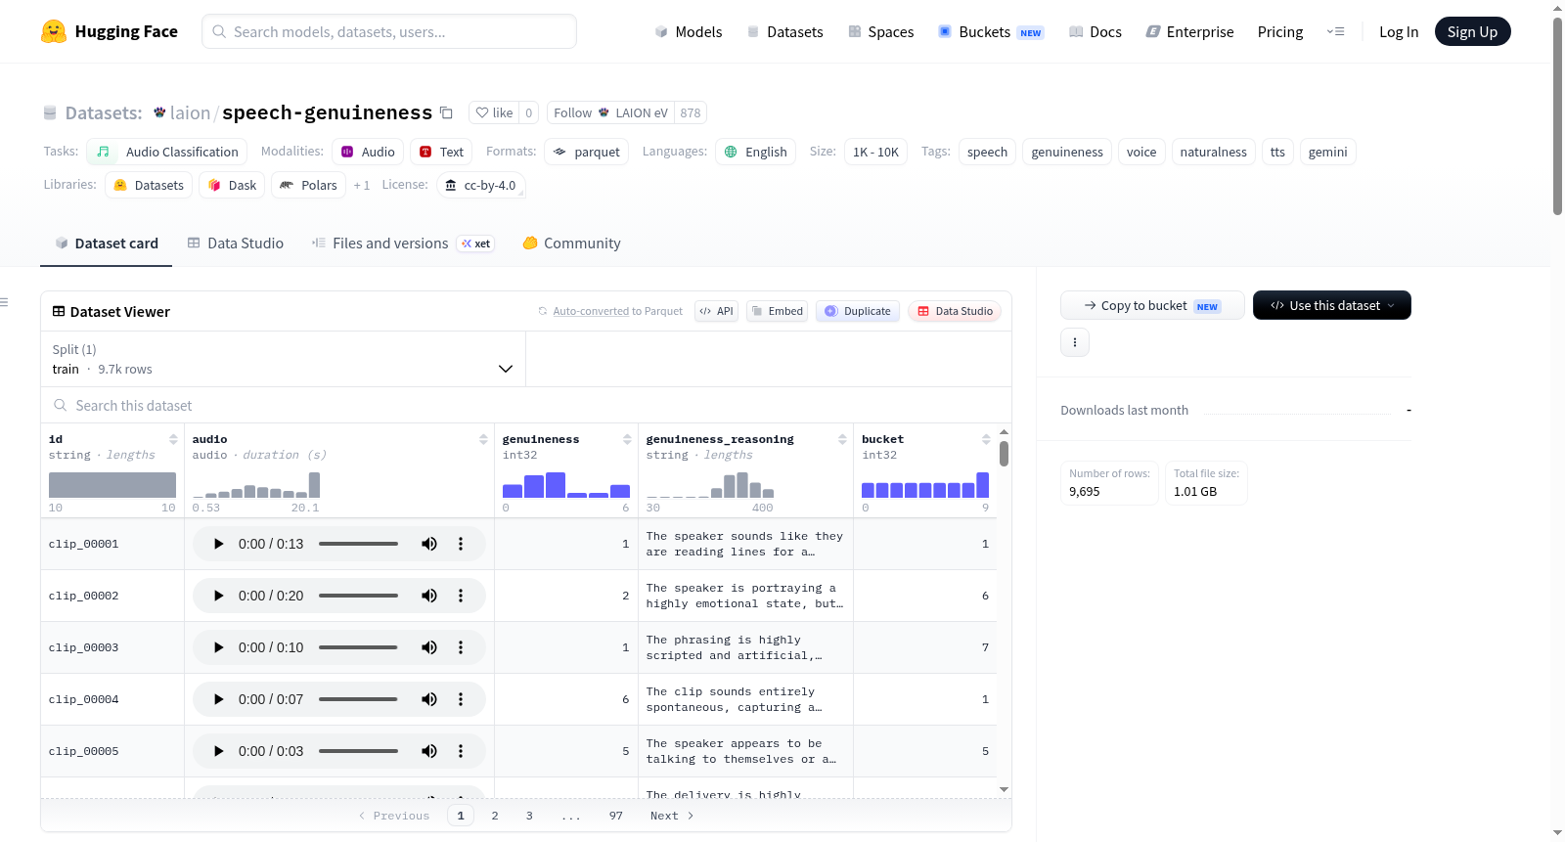Seek within the clip_00002 audio progress bar
Image resolution: width=1565 pixels, height=842 pixels.
point(358,596)
